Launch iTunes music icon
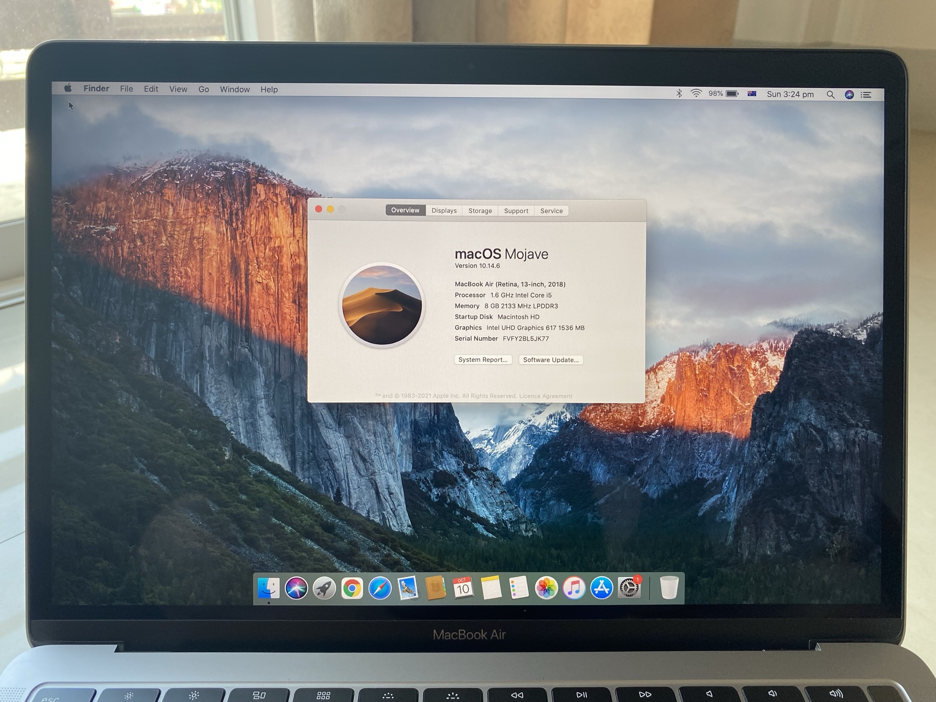Screen dimensions: 936x702 [x=574, y=588]
